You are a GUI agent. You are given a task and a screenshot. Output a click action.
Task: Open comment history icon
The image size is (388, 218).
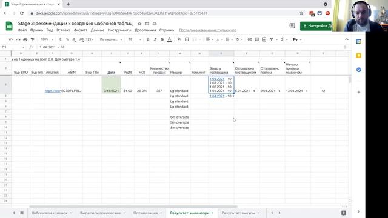292,25
